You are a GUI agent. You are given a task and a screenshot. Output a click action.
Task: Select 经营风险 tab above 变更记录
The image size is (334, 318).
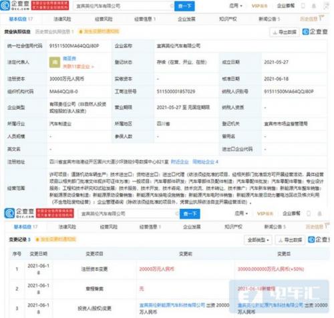pyautogui.click(x=109, y=226)
